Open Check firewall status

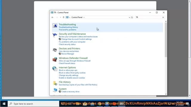click(67, 63)
